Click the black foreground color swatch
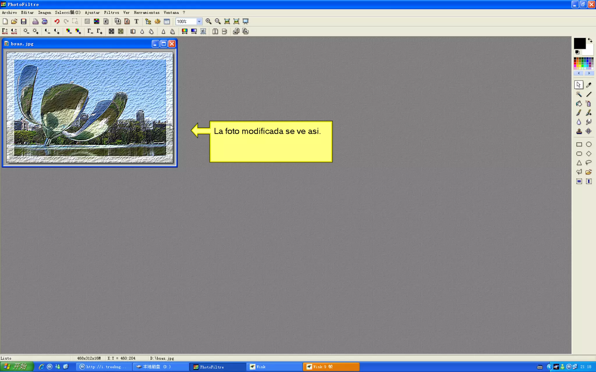Image resolution: width=596 pixels, height=372 pixels. [579, 43]
